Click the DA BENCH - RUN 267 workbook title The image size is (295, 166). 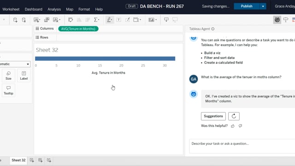tap(162, 6)
